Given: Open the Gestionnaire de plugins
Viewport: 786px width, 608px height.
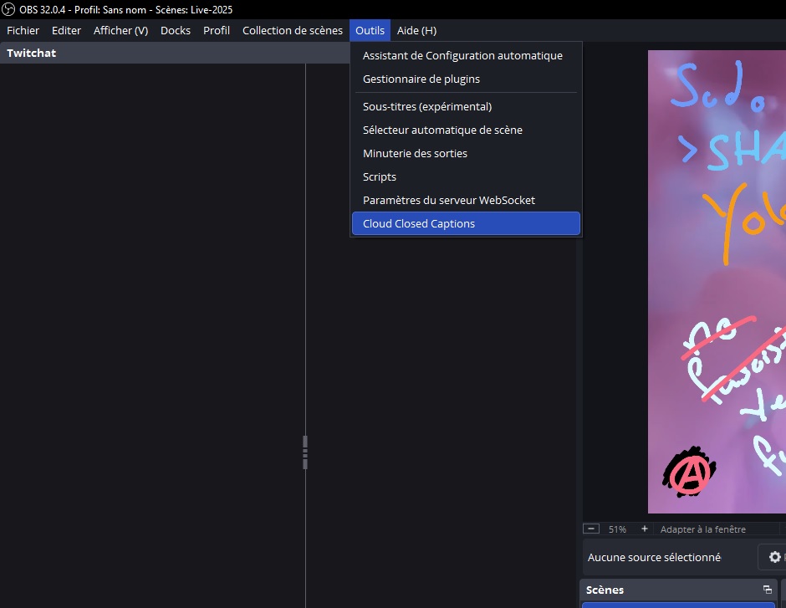Looking at the screenshot, I should pos(421,79).
